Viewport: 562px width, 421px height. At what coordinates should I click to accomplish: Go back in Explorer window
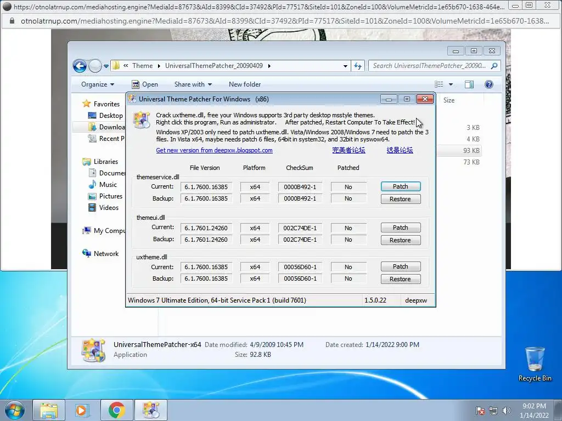point(80,66)
